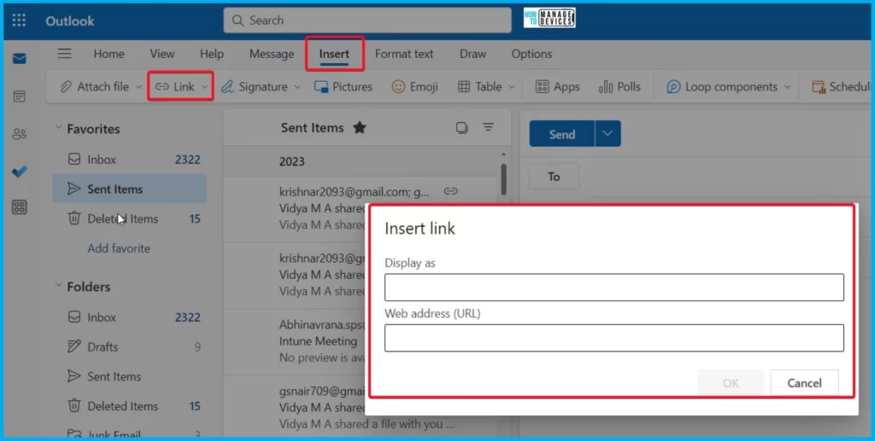Click the Link toolbar button
This screenshot has width=875, height=441.
click(175, 86)
